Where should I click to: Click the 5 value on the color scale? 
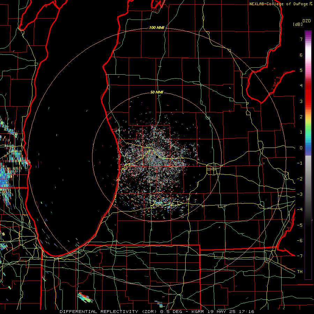[301, 70]
